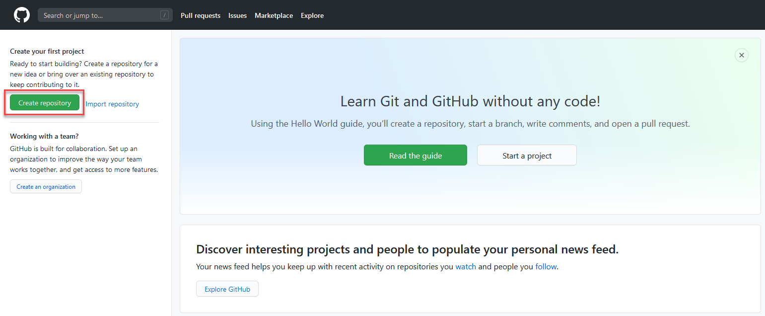765x316 pixels.
Task: Open the Issues page
Action: coord(237,15)
